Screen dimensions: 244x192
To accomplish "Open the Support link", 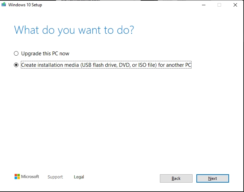I will click(55, 177).
